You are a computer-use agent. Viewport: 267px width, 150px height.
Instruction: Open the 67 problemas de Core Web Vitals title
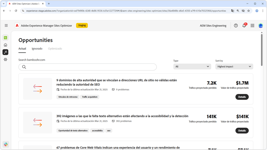pyautogui.click(x=118, y=148)
